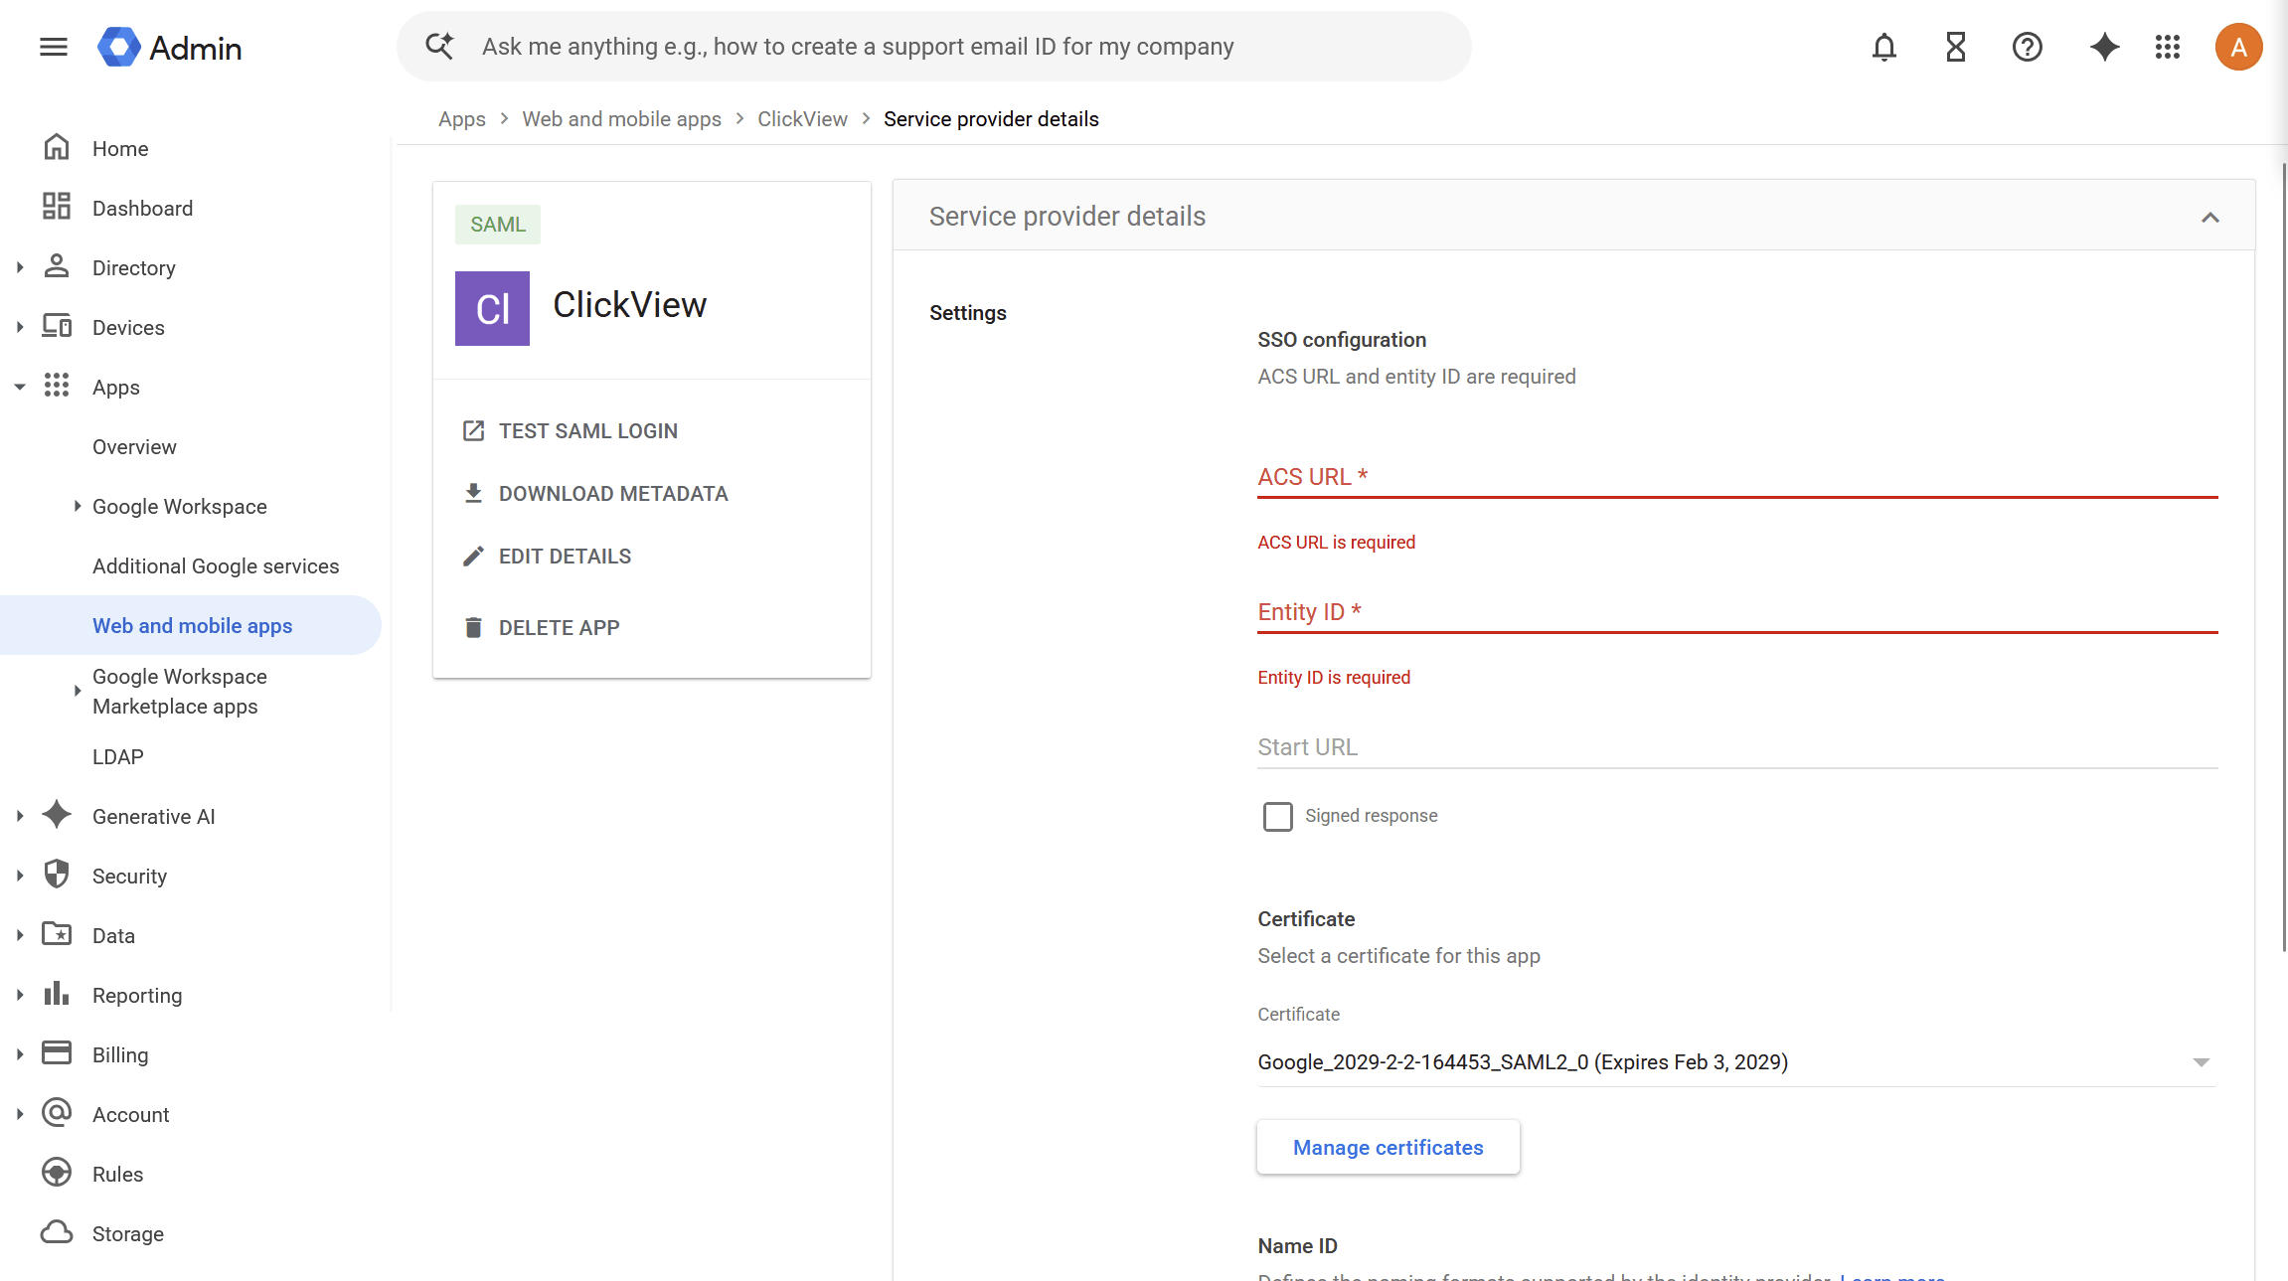Screen dimensions: 2288x1281
Task: Click the Devices icon in sidebar
Action: coord(57,326)
